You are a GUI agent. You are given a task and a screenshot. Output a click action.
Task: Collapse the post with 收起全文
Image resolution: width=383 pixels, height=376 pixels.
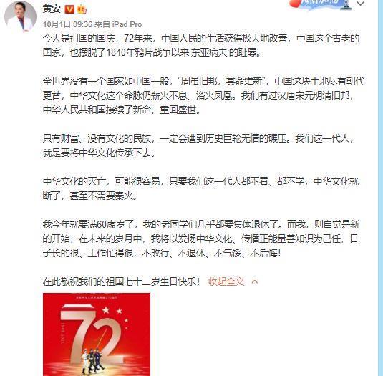pyautogui.click(x=226, y=281)
